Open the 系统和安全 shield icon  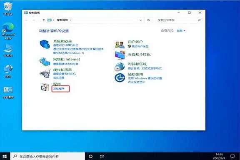coord(45,44)
